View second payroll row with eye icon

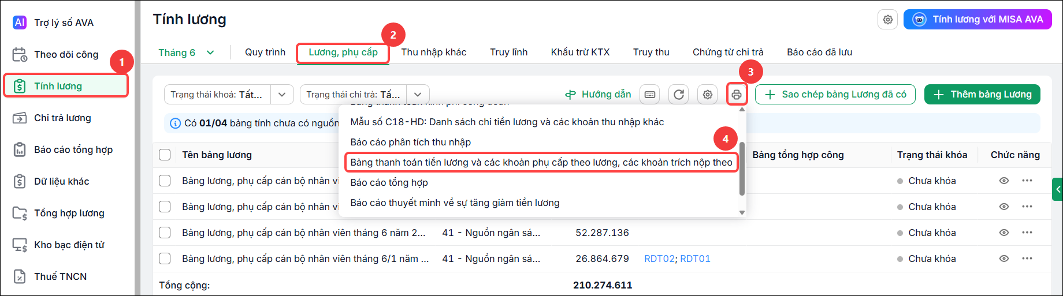[1004, 207]
